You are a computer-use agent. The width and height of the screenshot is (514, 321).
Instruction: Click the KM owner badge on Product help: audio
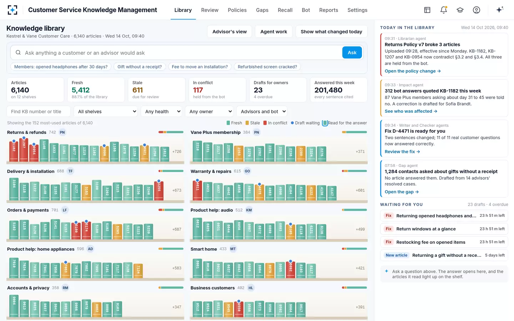pos(249,210)
